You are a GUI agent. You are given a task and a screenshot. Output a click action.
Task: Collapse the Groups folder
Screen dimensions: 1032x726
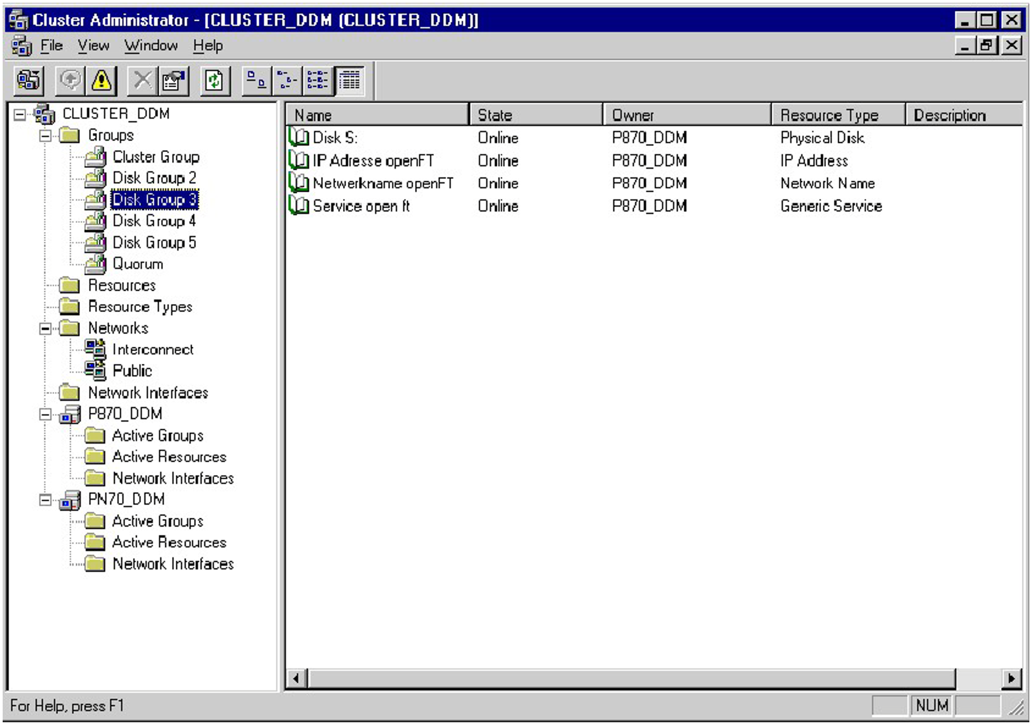45,136
